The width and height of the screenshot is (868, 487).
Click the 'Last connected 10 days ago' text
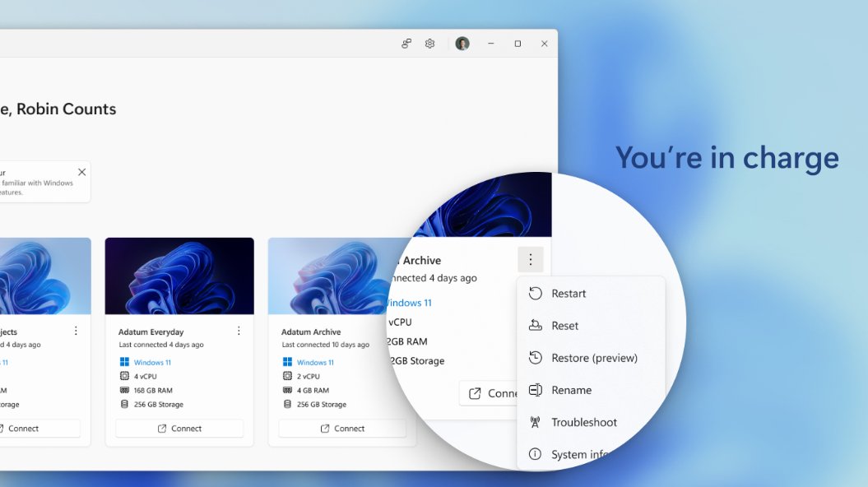tap(326, 345)
